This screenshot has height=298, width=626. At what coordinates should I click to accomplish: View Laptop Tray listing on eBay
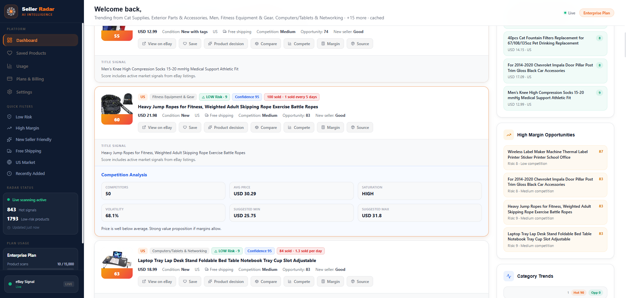(x=157, y=282)
